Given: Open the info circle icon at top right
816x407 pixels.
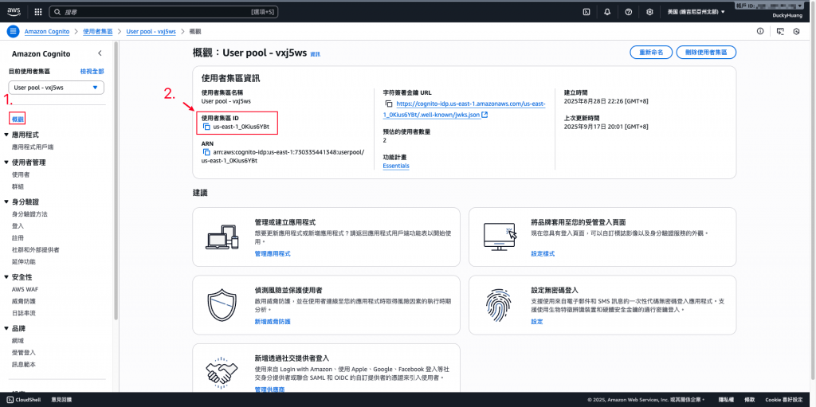Looking at the screenshot, I should click(760, 31).
